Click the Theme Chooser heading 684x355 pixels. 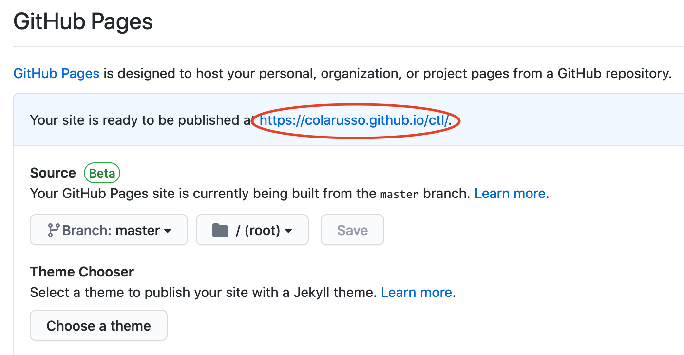82,272
